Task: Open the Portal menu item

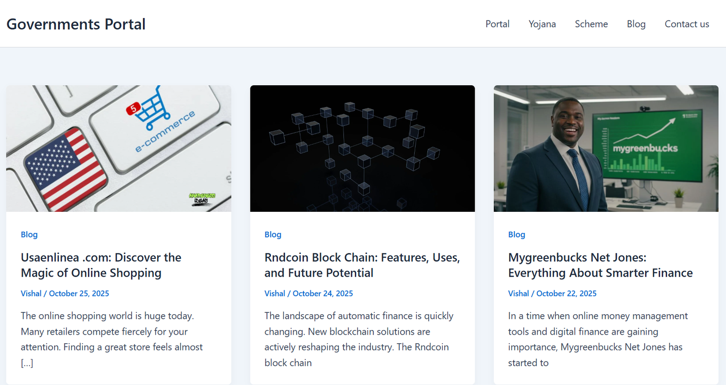Action: click(x=497, y=24)
